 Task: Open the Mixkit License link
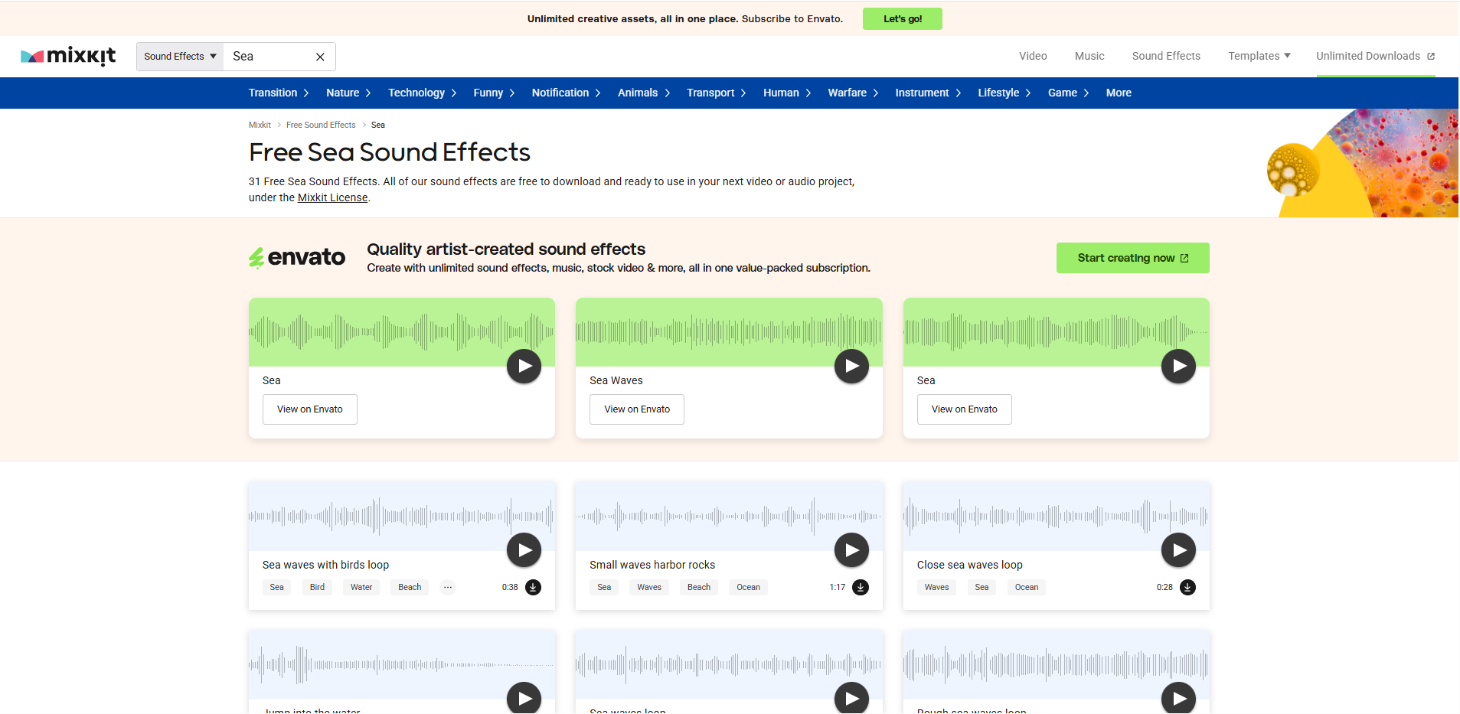click(332, 197)
